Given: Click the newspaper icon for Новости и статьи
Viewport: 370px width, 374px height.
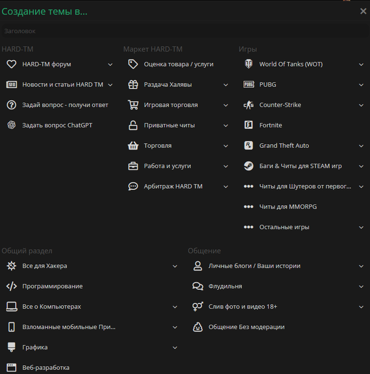Looking at the screenshot, I should coord(12,85).
